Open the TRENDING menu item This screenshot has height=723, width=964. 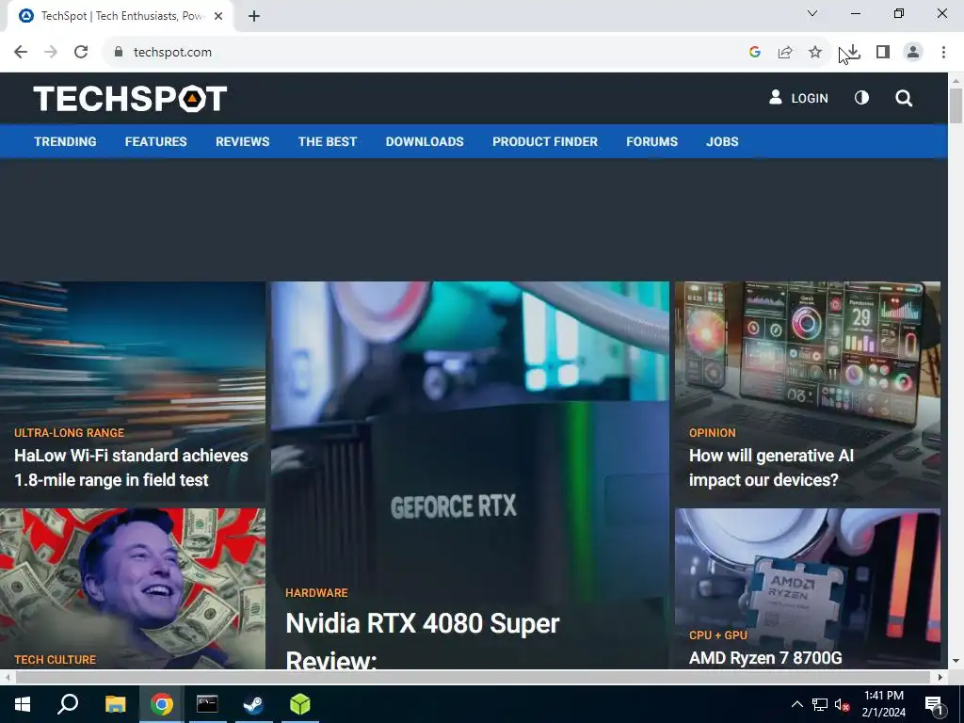[x=65, y=141]
